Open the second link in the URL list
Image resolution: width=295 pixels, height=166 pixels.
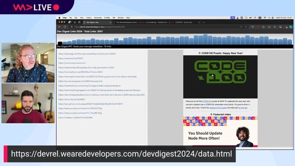coord(71,59)
